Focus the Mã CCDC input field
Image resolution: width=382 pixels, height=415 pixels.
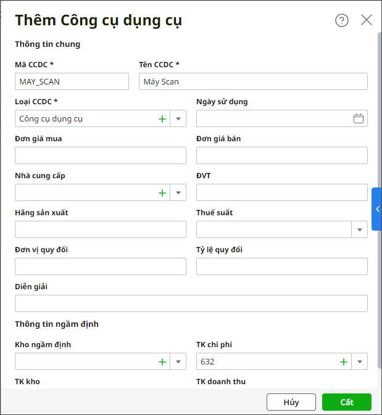tap(72, 81)
